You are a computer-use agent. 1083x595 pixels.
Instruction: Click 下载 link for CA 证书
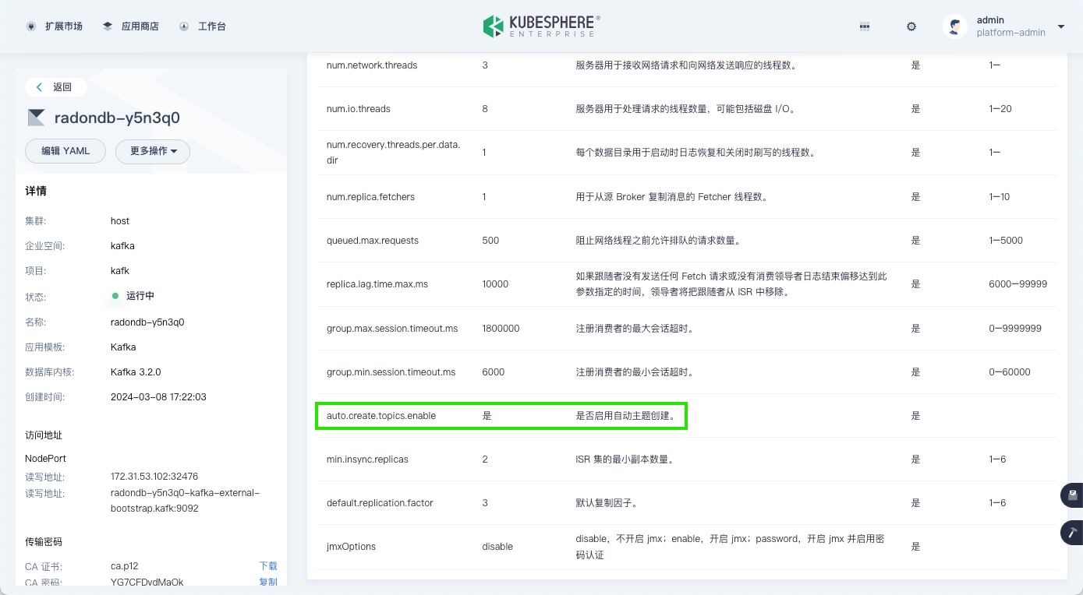[x=268, y=566]
